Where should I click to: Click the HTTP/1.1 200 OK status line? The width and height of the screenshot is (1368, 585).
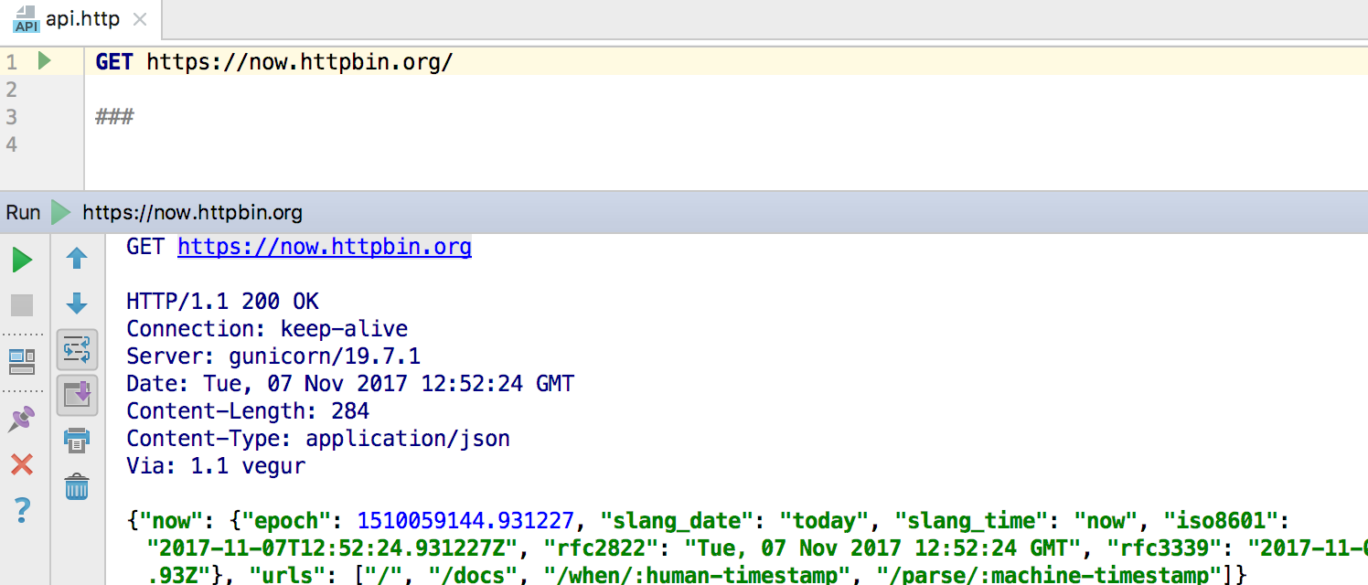[222, 302]
